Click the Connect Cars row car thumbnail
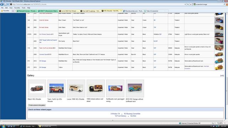This screenshot has width=228, height=128. point(219,54)
